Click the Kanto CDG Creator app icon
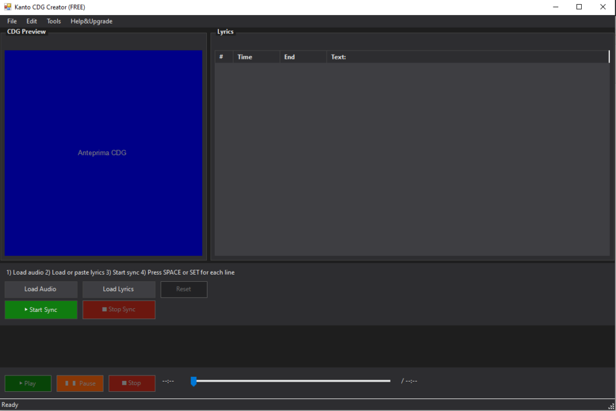 [8, 7]
